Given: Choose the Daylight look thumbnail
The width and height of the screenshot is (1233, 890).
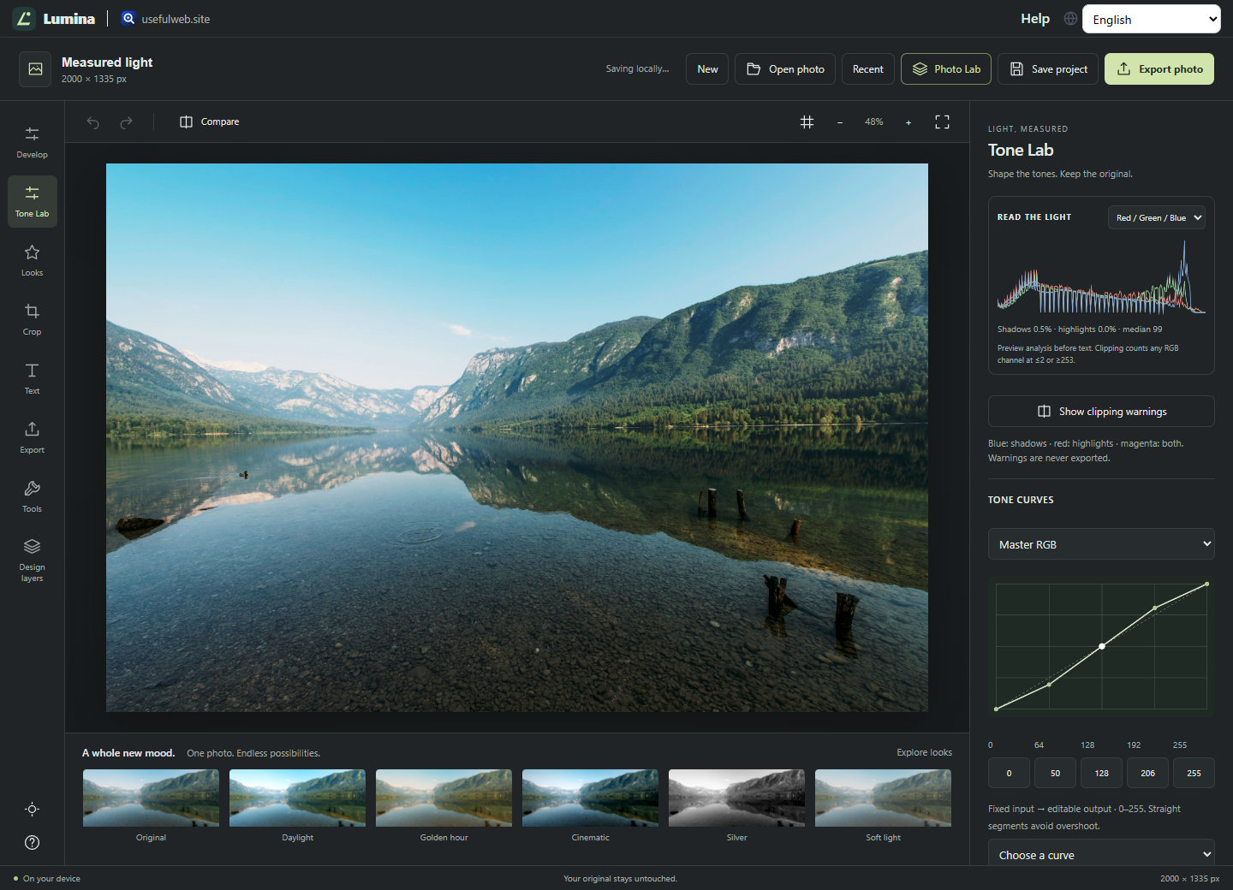Looking at the screenshot, I should point(297,806).
